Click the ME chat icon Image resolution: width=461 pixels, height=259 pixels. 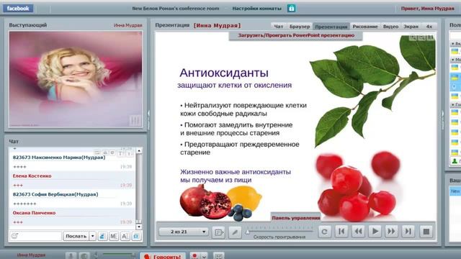(x=114, y=236)
